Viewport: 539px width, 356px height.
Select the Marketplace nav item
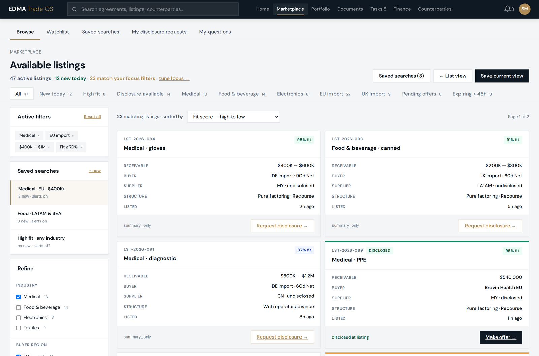[290, 9]
